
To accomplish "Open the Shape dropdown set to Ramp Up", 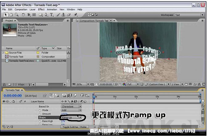I will pyautogui.click(x=71, y=118).
